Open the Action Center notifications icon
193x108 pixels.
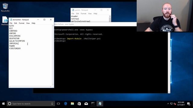click(x=189, y=104)
